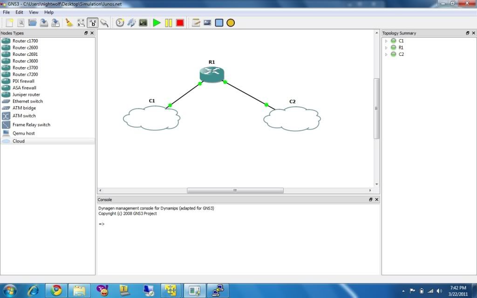Click the broom clear topology icon
Image resolution: width=477 pixels, height=298 pixels.
point(69,22)
